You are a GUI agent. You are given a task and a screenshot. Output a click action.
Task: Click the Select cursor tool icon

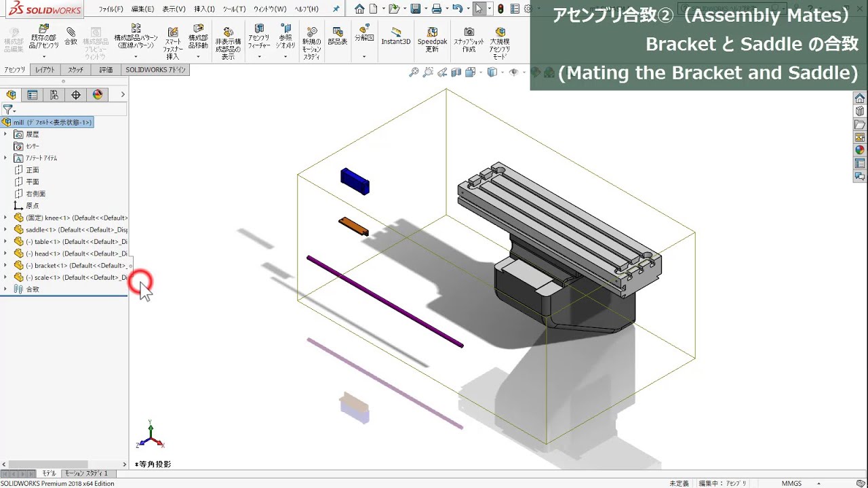click(479, 9)
